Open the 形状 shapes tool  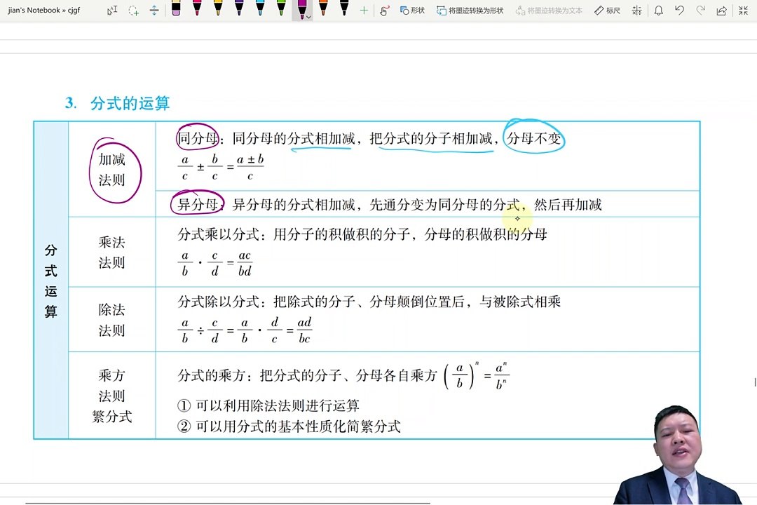coord(412,10)
